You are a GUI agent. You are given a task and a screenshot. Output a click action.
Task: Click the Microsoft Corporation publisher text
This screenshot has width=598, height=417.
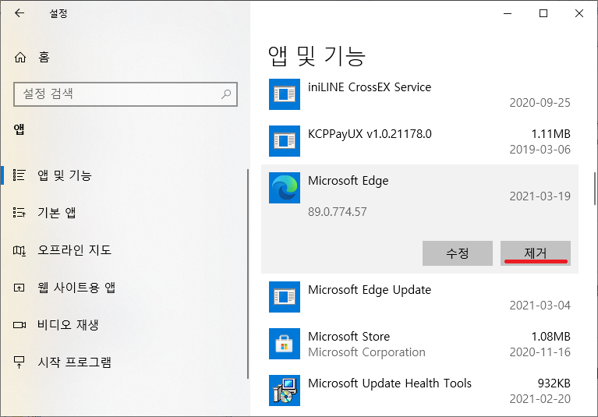(366, 352)
